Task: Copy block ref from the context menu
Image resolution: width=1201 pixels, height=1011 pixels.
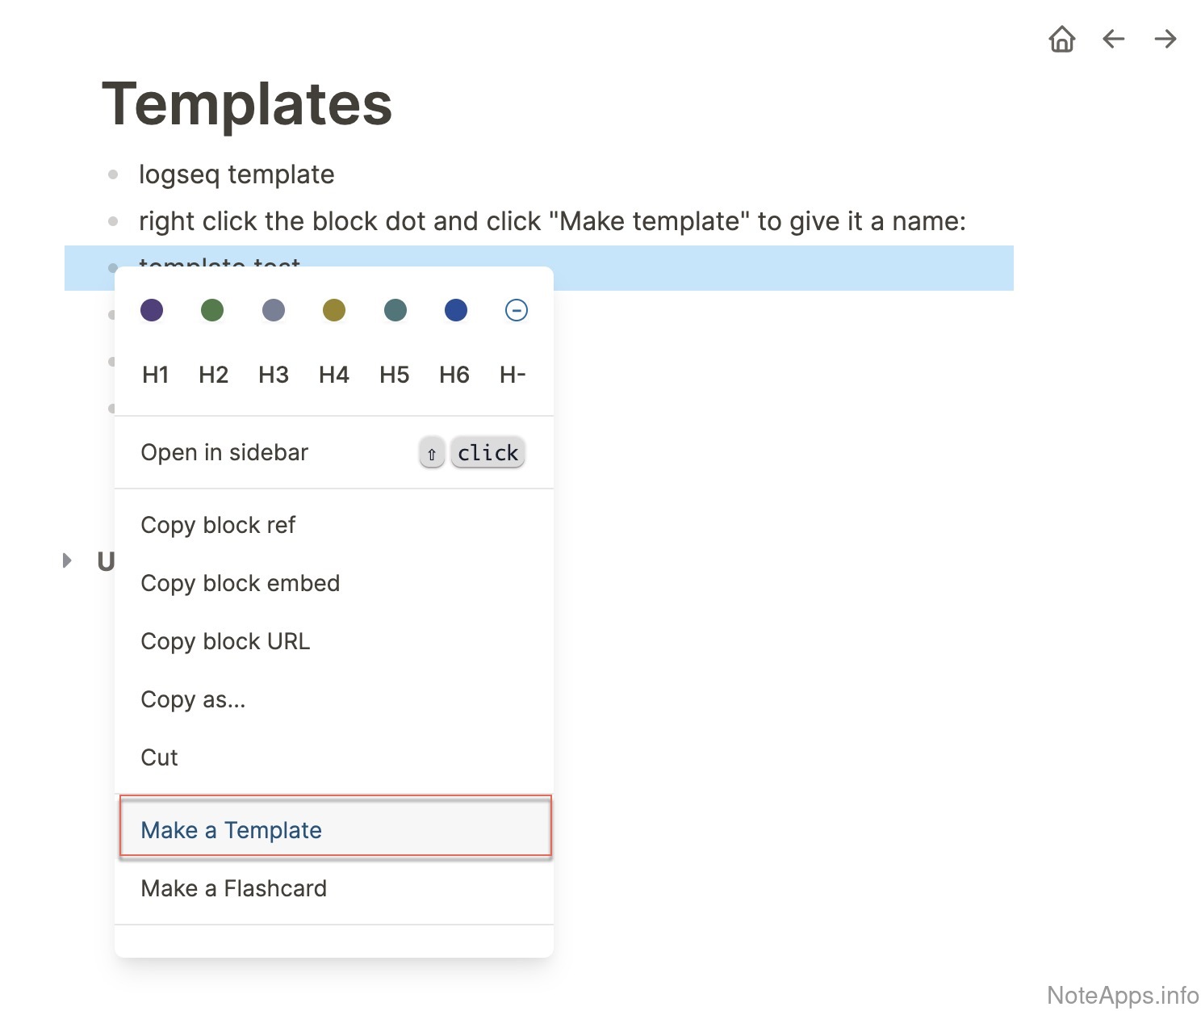Action: tap(218, 525)
